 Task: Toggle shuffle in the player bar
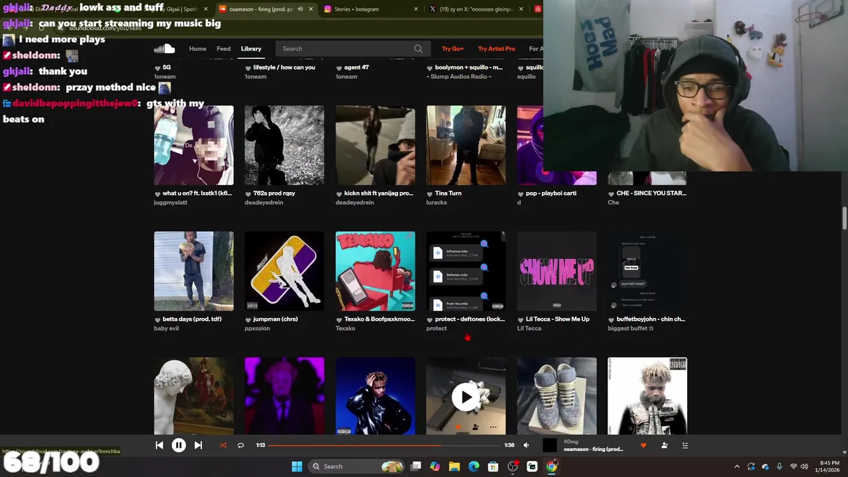click(x=223, y=446)
